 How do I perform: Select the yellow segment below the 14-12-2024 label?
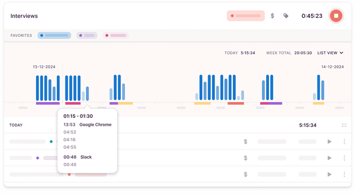[x=318, y=104]
